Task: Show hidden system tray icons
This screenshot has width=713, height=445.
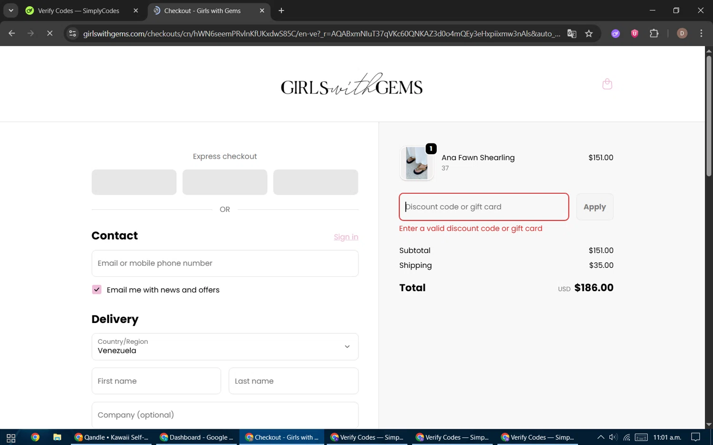Action: [601, 437]
